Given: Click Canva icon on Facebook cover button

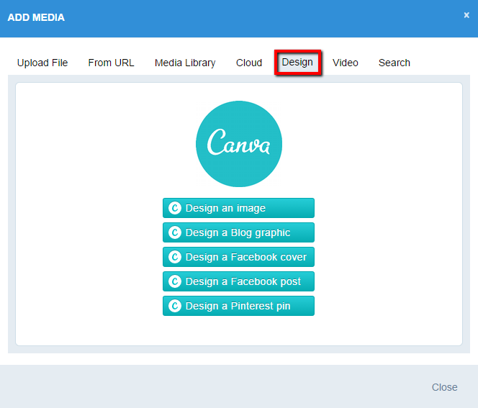Looking at the screenshot, I should click(175, 257).
